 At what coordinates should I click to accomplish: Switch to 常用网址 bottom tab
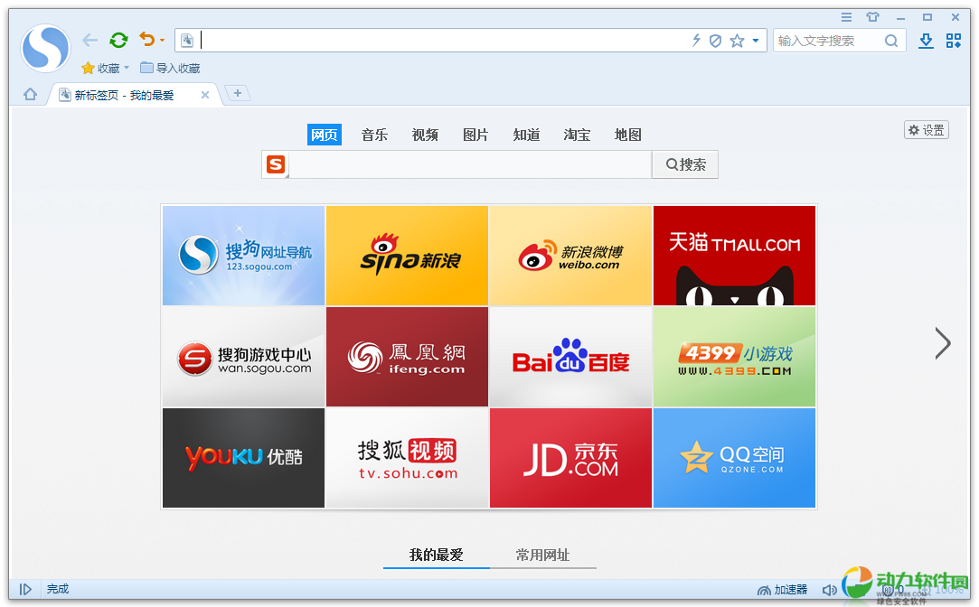tap(542, 555)
